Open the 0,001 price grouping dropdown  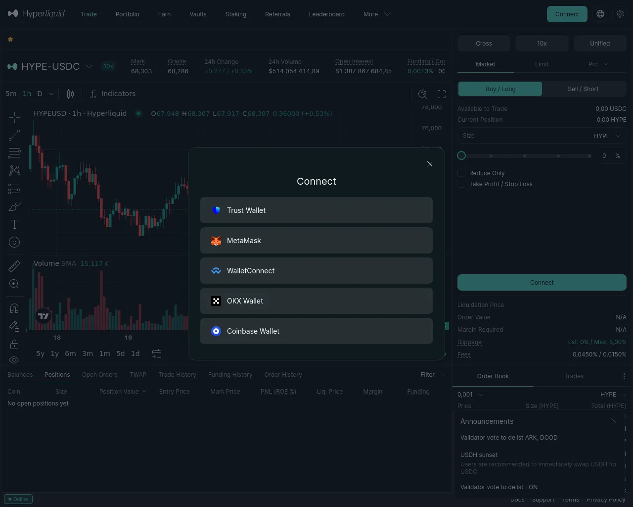(470, 395)
